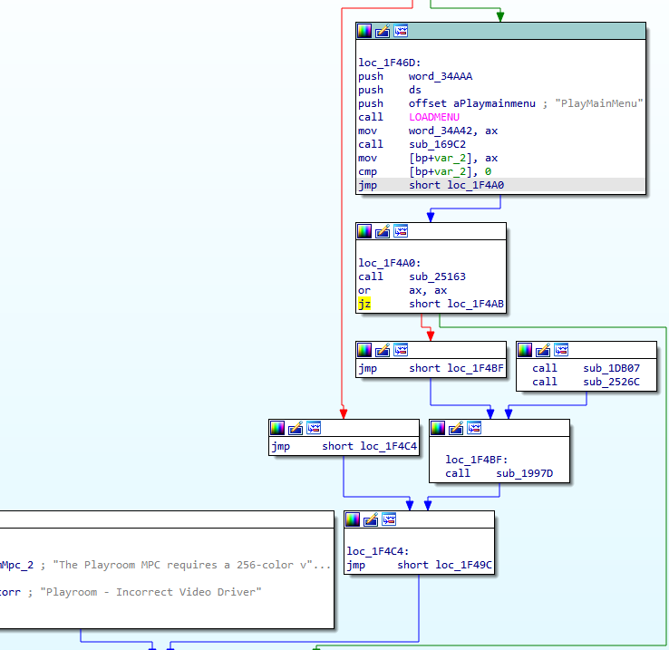Click color icon in 'jmp short loc_1F4C4' block
This screenshot has width=669, height=650.
click(277, 428)
